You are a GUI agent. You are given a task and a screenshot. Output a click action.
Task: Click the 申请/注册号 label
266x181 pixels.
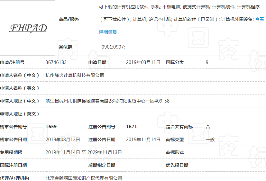click(12, 62)
